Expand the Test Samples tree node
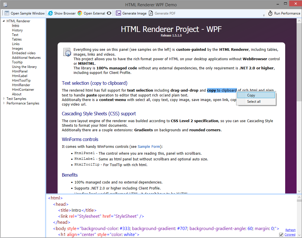The height and width of the screenshot is (238, 302). point(4,99)
